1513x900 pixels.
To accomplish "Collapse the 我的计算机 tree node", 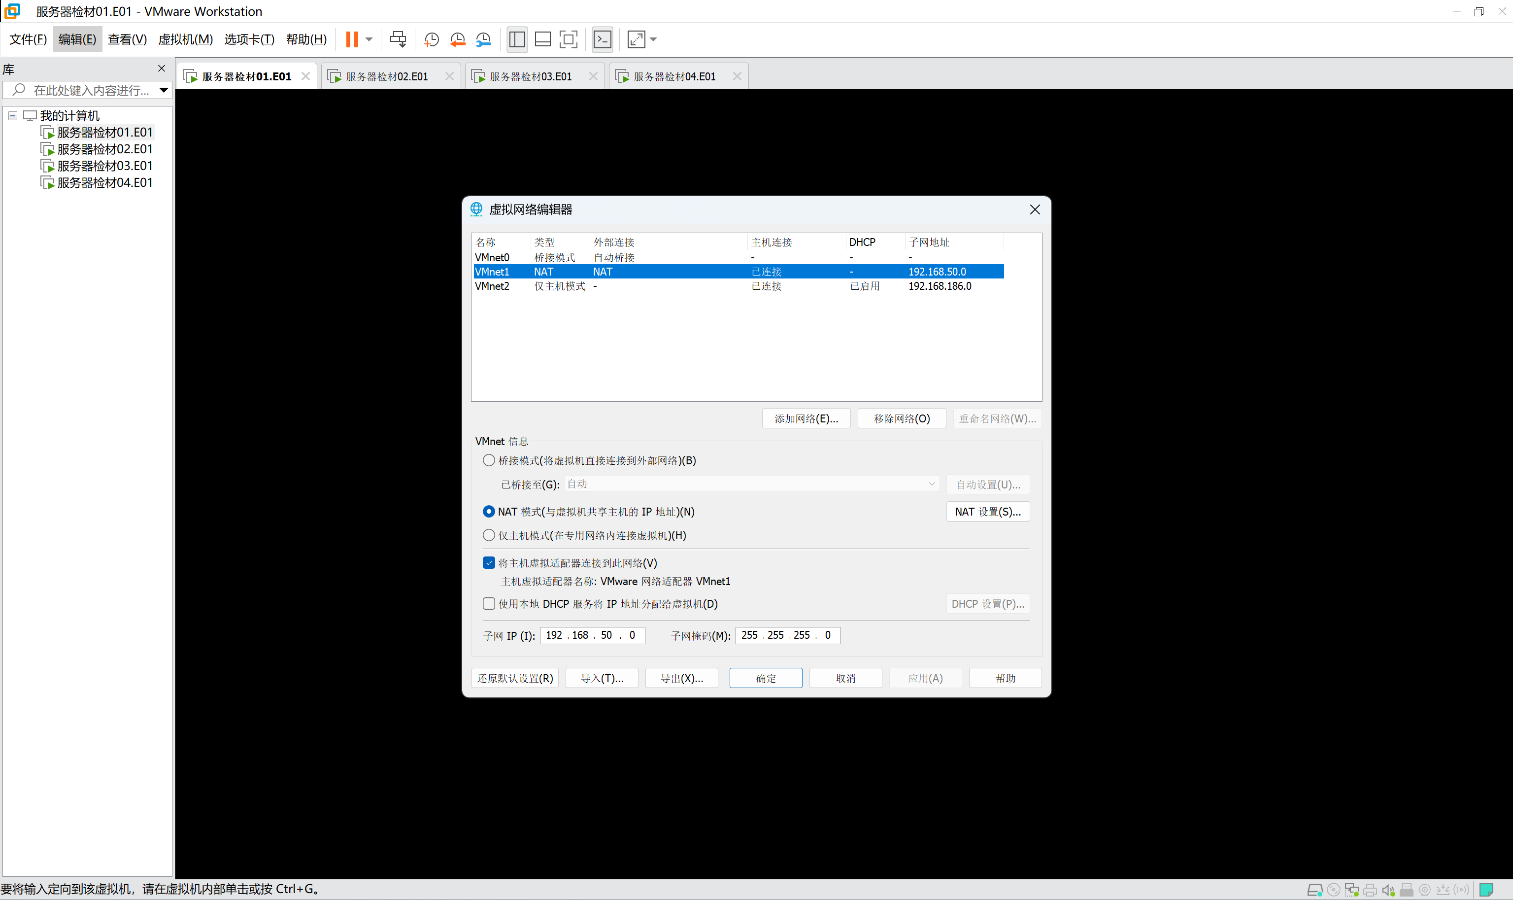I will coord(13,115).
